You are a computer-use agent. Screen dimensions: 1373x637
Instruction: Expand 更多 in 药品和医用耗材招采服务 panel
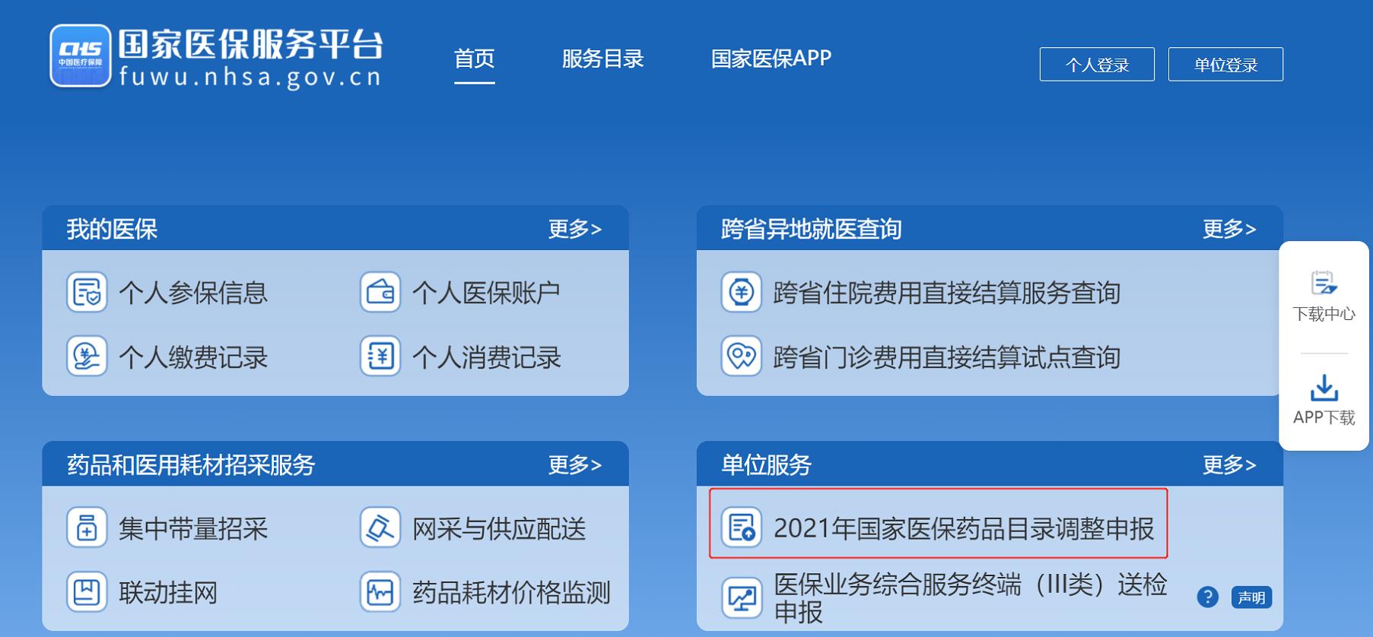pos(575,464)
